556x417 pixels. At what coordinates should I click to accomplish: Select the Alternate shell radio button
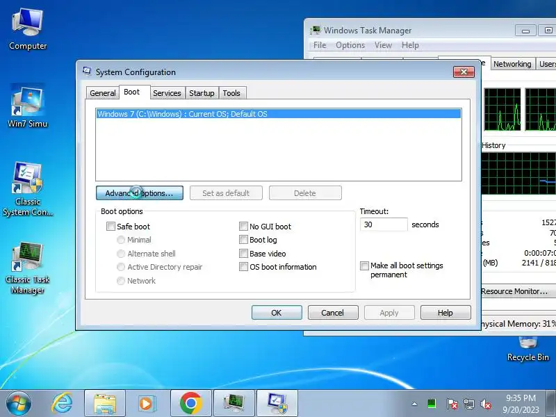pyautogui.click(x=121, y=254)
